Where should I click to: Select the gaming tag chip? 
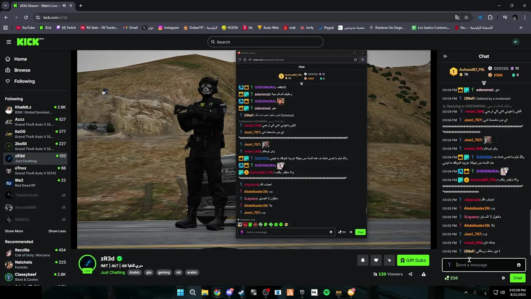click(x=164, y=272)
